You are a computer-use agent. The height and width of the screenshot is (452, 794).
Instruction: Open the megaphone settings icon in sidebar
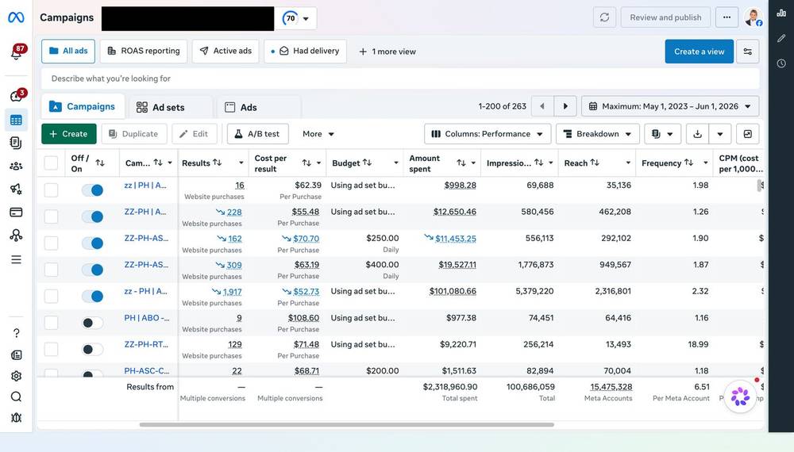[16, 189]
